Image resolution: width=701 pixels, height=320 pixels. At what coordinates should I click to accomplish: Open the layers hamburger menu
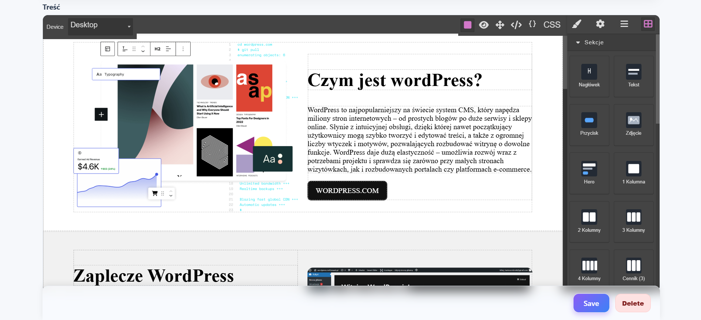tap(624, 24)
